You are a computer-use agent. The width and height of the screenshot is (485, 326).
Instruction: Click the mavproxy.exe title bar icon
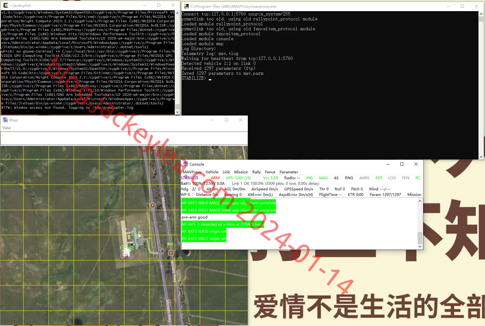coord(186,6)
